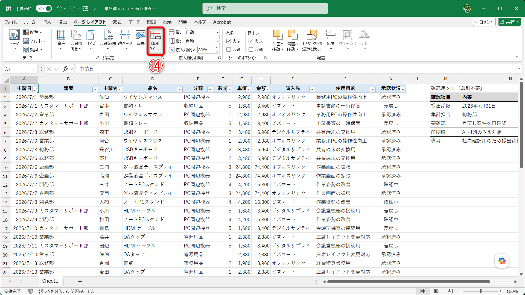Image resolution: width=525 pixels, height=295 pixels.
Task: Switch to 挿入 (Insert) tab
Action: (x=46, y=22)
